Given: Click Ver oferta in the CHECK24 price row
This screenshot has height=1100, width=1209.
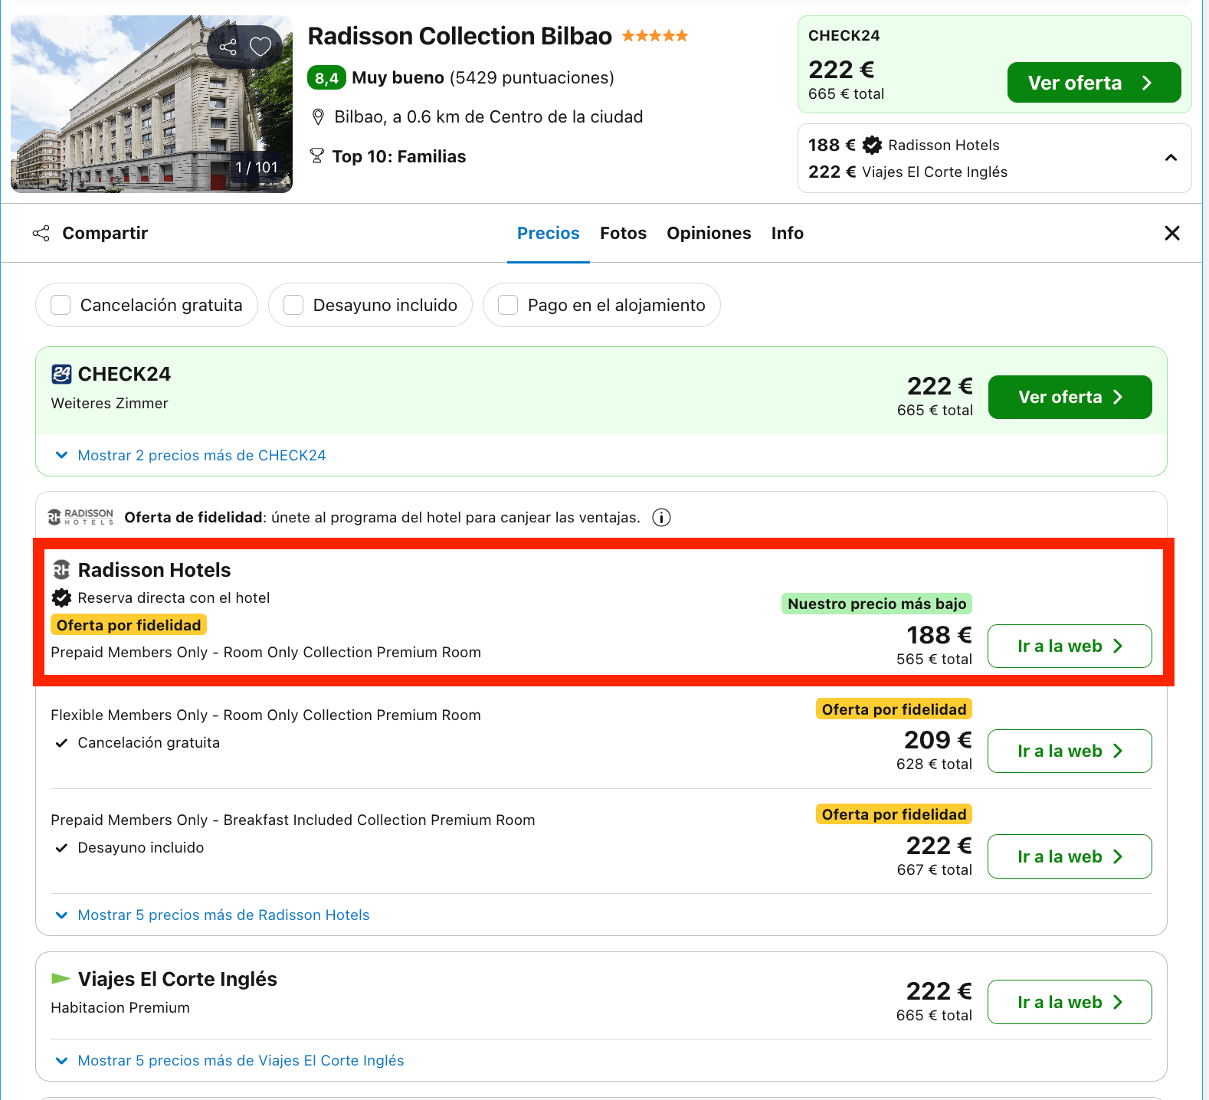Looking at the screenshot, I should coord(1070,397).
